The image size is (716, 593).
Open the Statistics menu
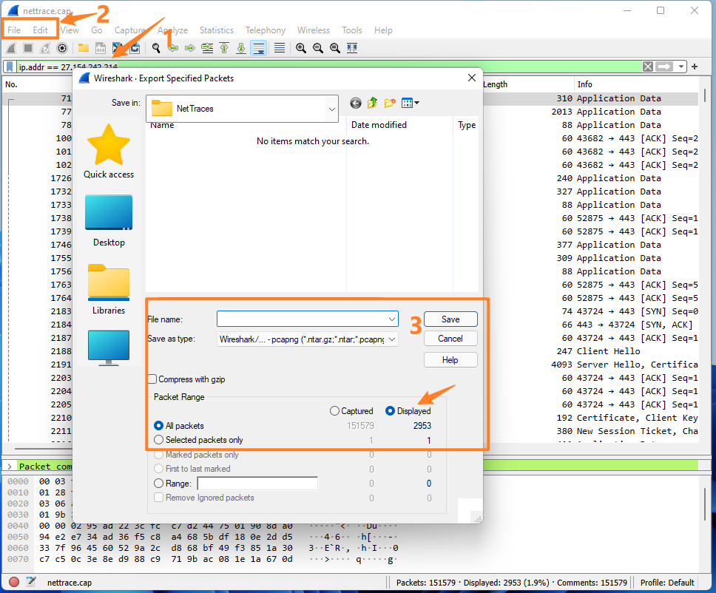coord(216,30)
